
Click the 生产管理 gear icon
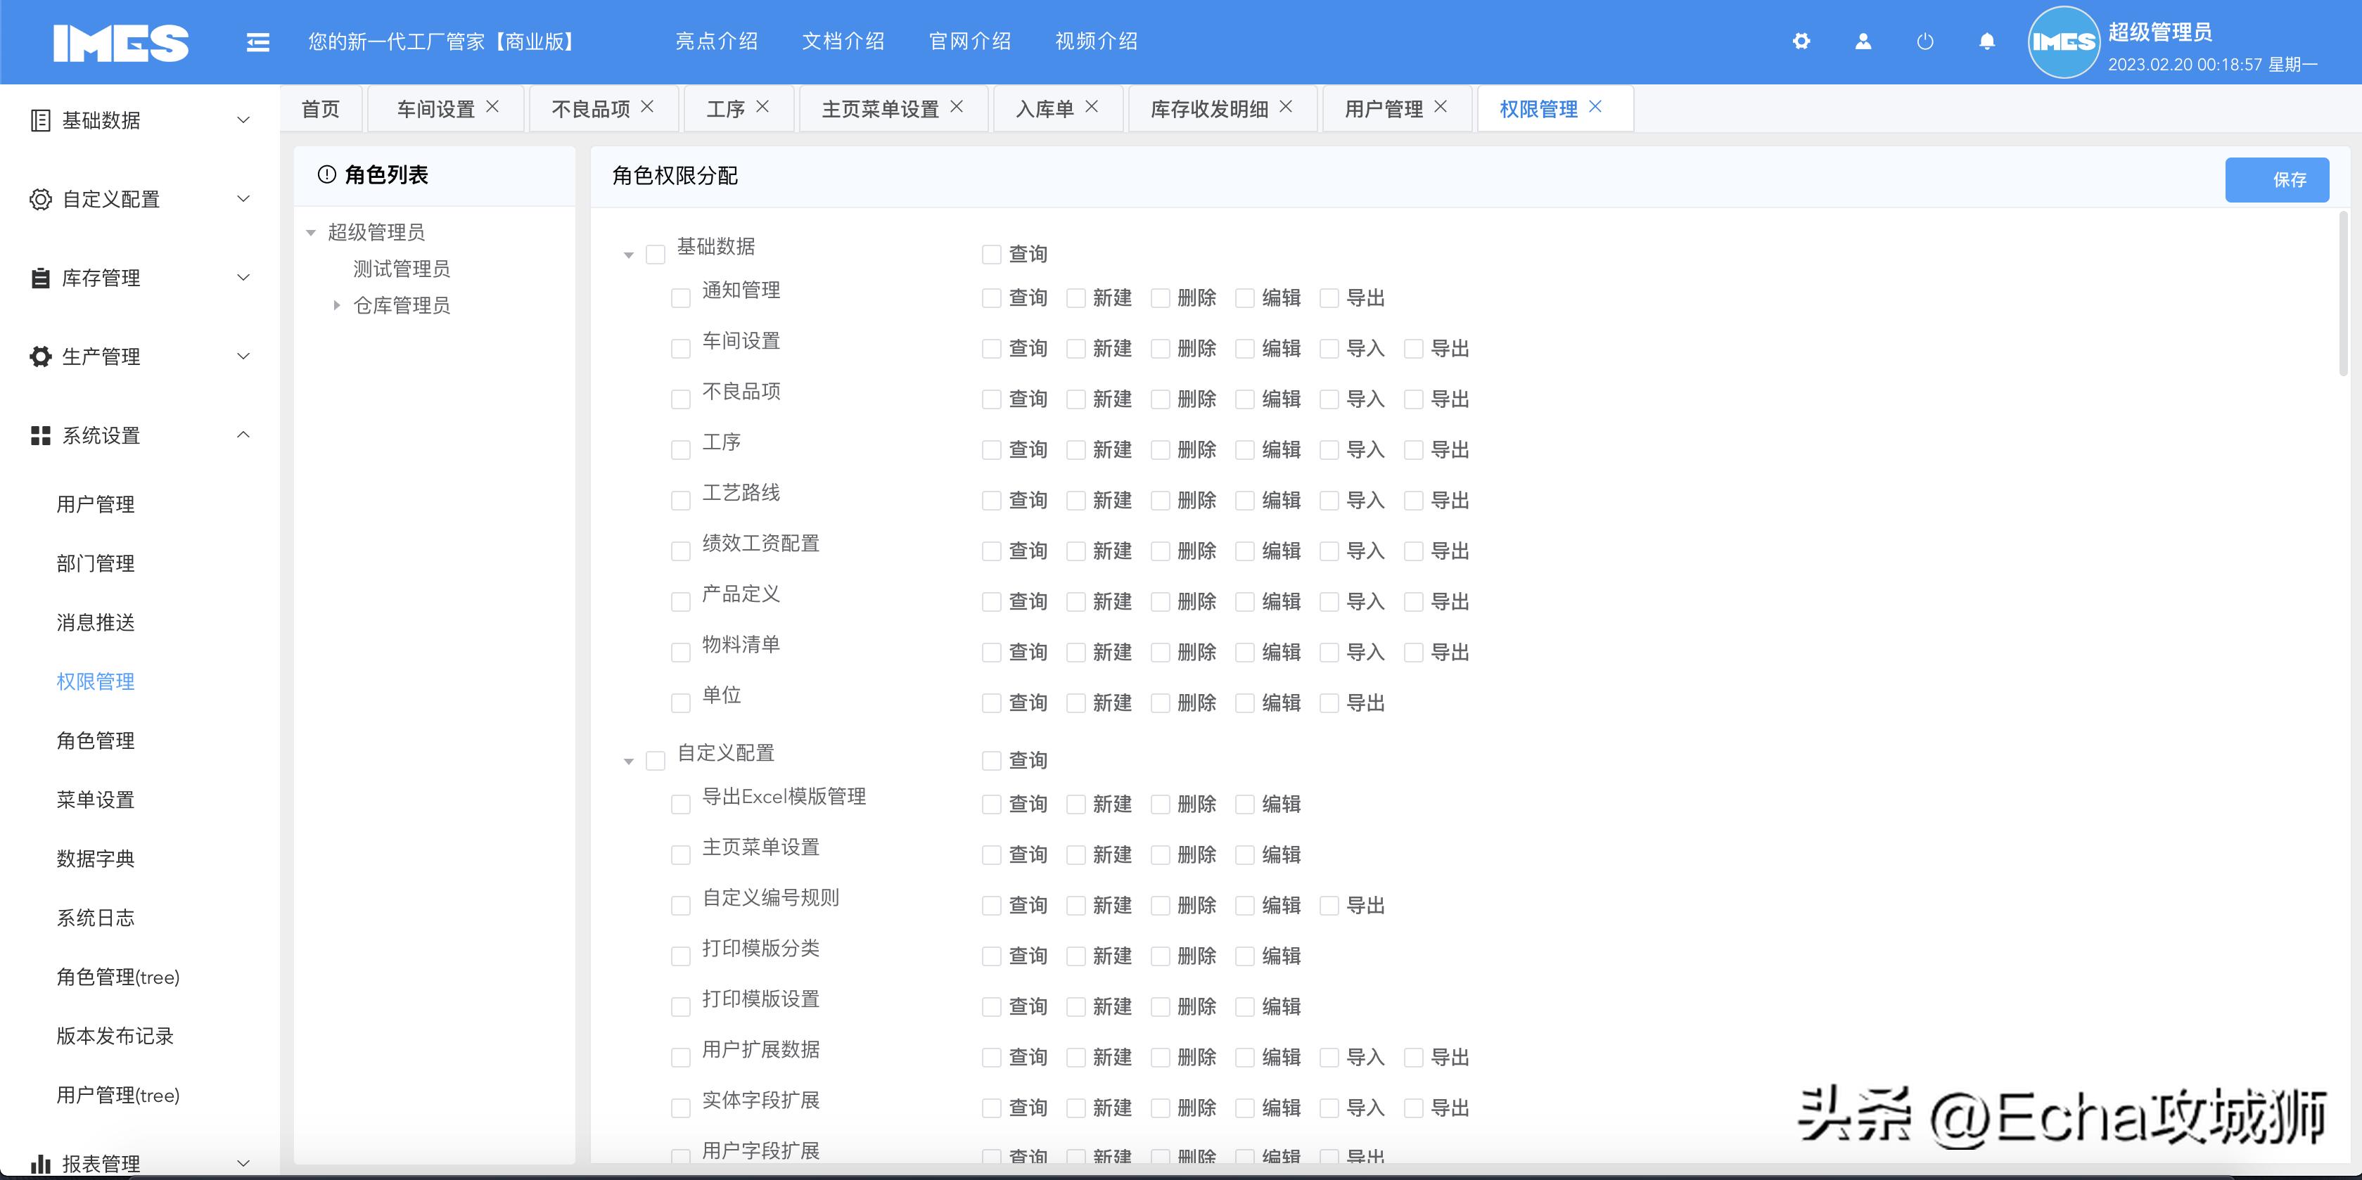39,357
